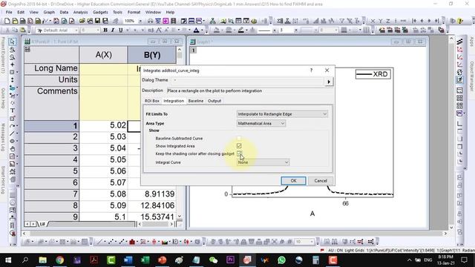This screenshot has height=267, width=475.
Task: Toggle Baseline-Subtracted Curve checkbox
Action: [x=239, y=139]
